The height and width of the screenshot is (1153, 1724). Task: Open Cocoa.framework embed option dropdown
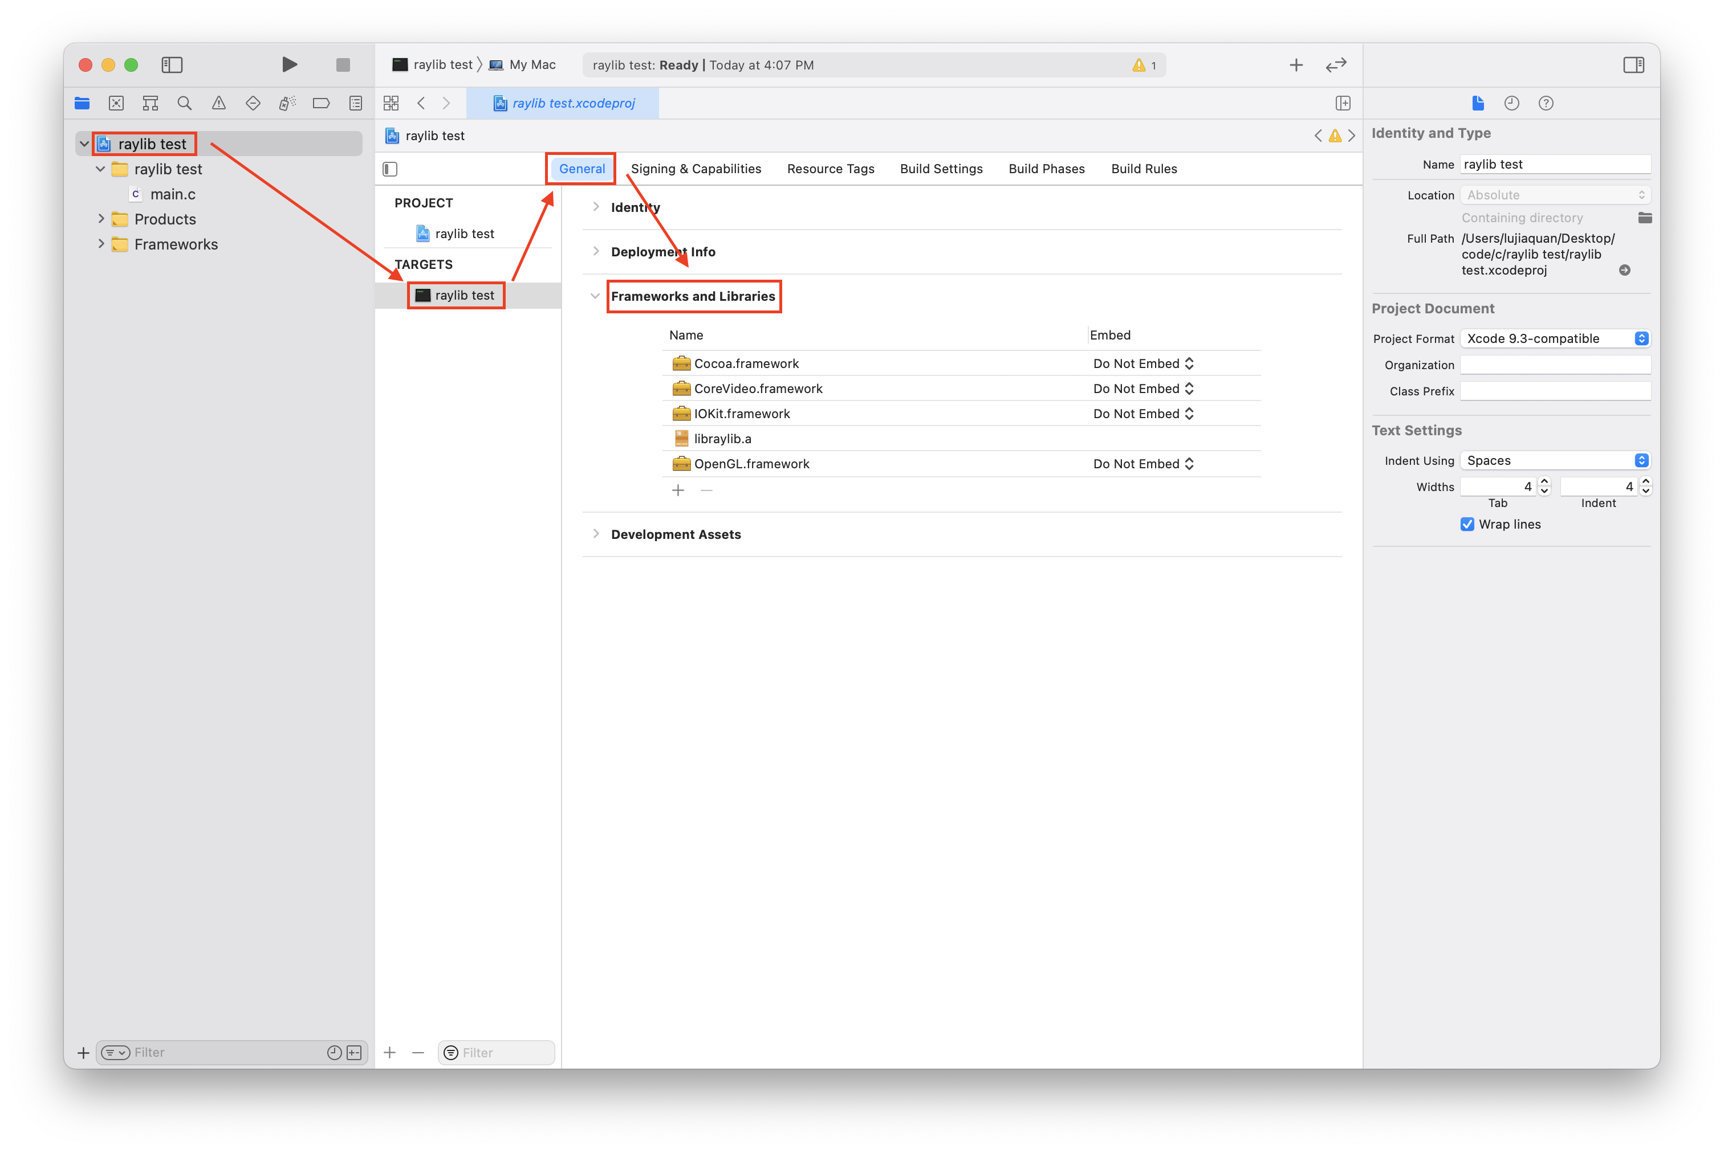pyautogui.click(x=1142, y=363)
